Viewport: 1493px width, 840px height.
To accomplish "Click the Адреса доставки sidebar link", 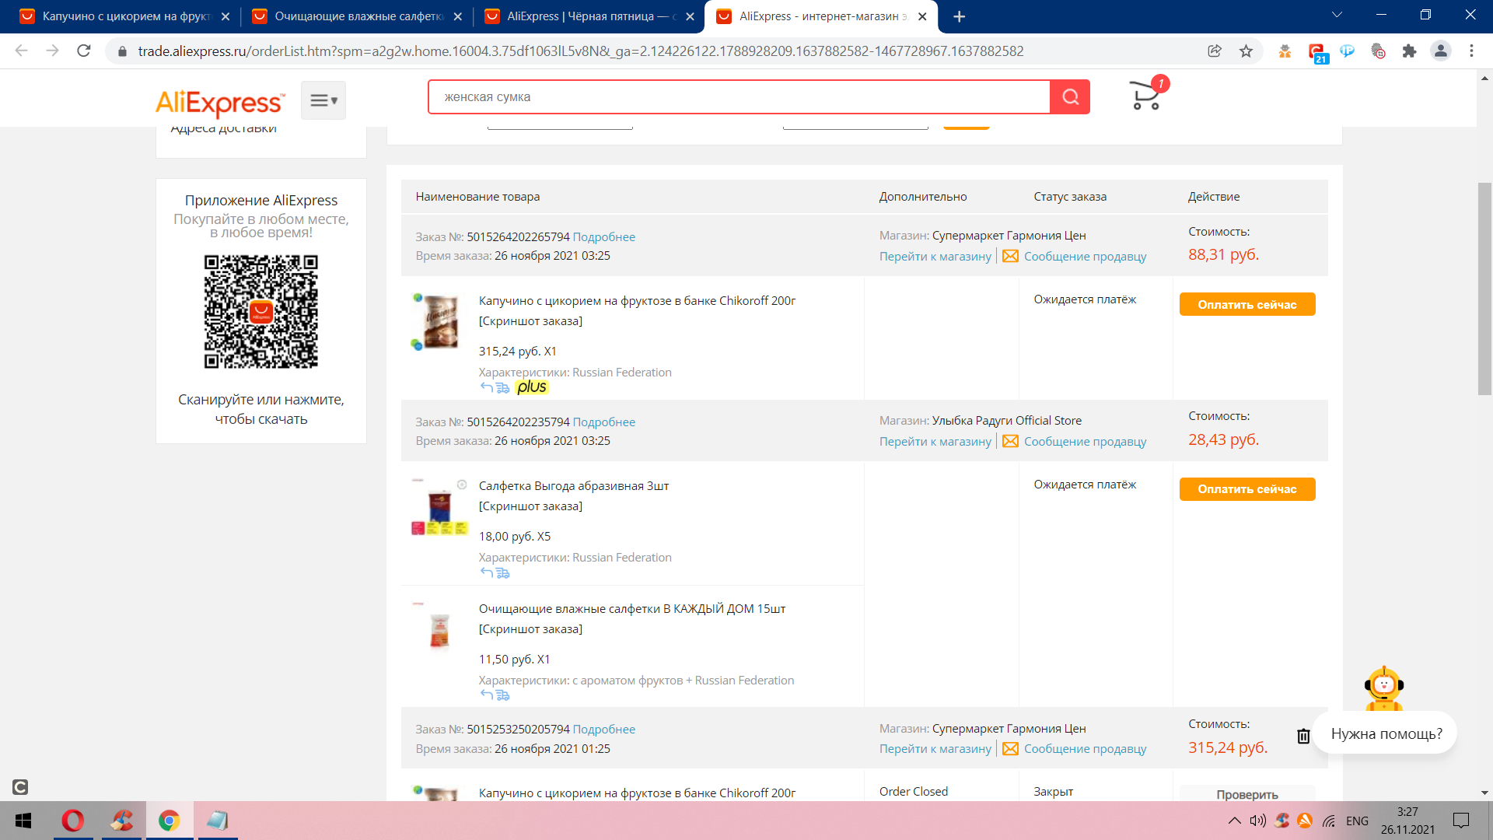I will pyautogui.click(x=224, y=129).
